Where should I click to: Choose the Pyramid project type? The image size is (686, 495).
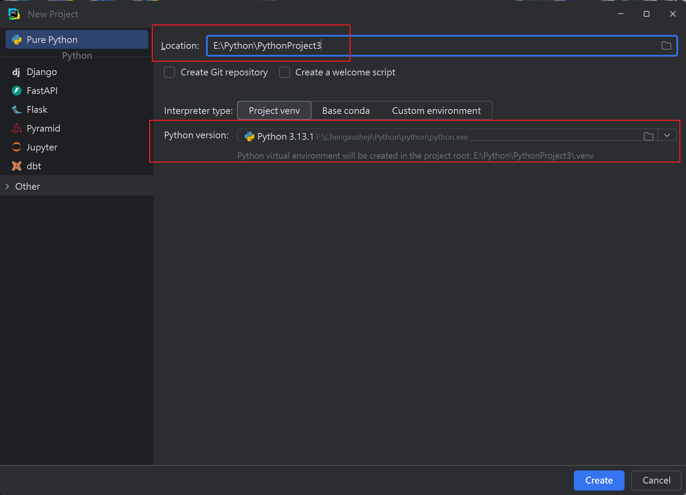(x=77, y=128)
